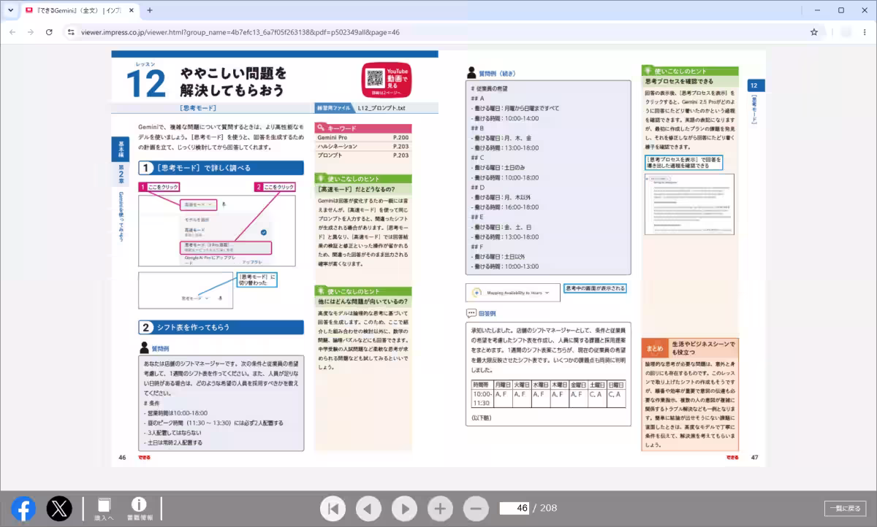Screen dimensions: 877x527
Task: Close the できるGemini browser tab
Action: 131,10
